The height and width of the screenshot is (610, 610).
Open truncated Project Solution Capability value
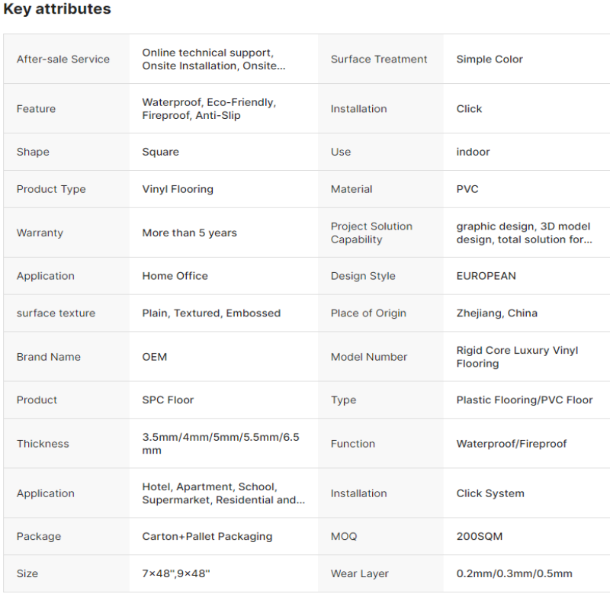(524, 233)
